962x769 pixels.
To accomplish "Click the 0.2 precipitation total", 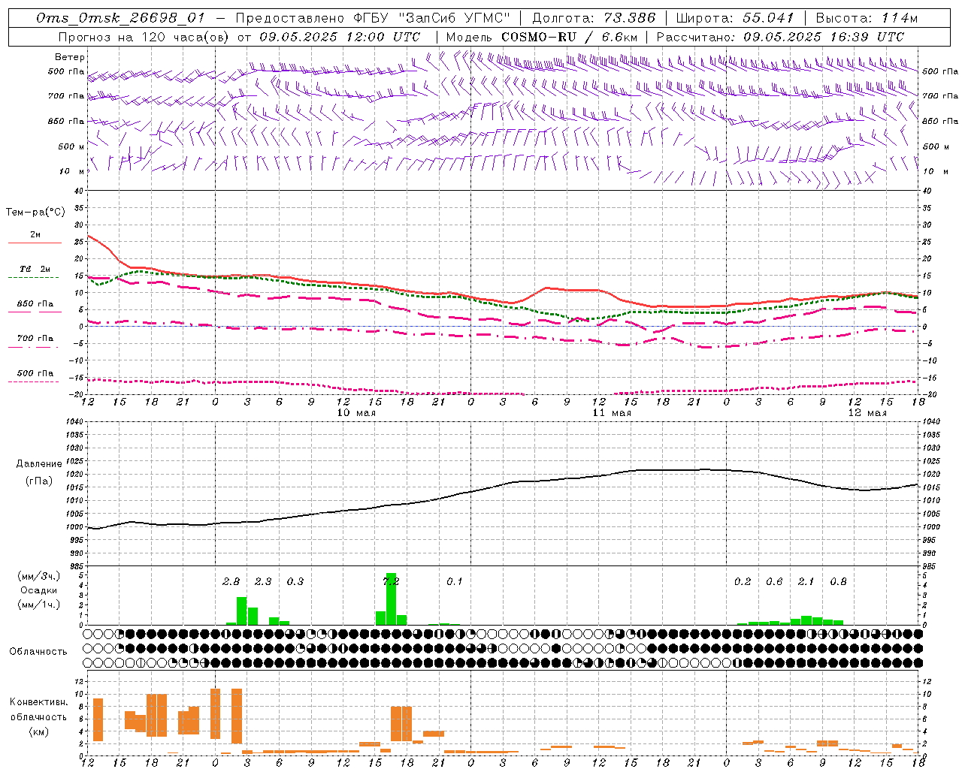I will click(x=743, y=581).
